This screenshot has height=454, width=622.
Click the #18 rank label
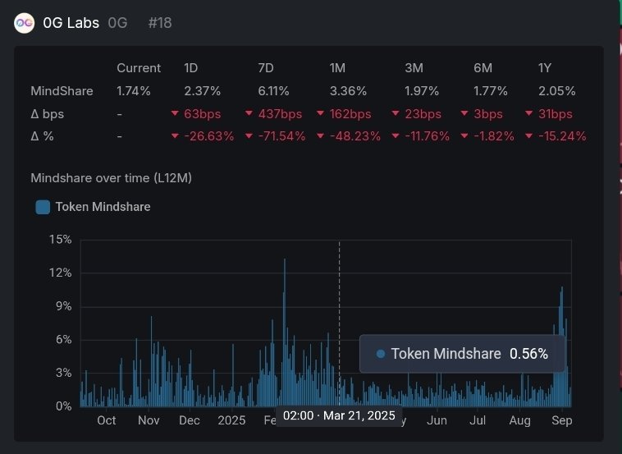[160, 23]
